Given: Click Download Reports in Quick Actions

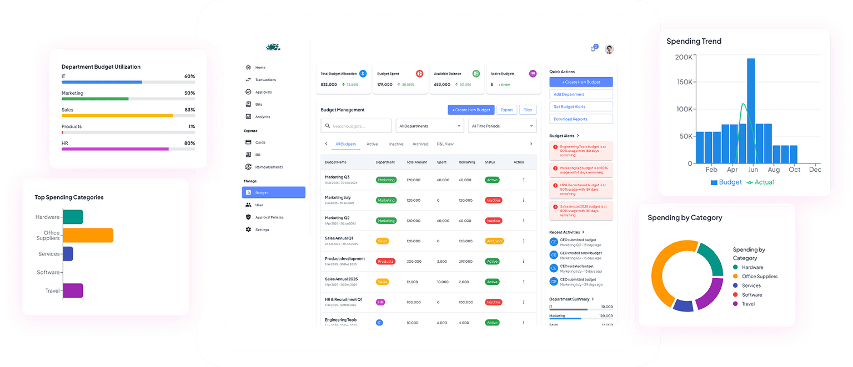Looking at the screenshot, I should click(581, 119).
